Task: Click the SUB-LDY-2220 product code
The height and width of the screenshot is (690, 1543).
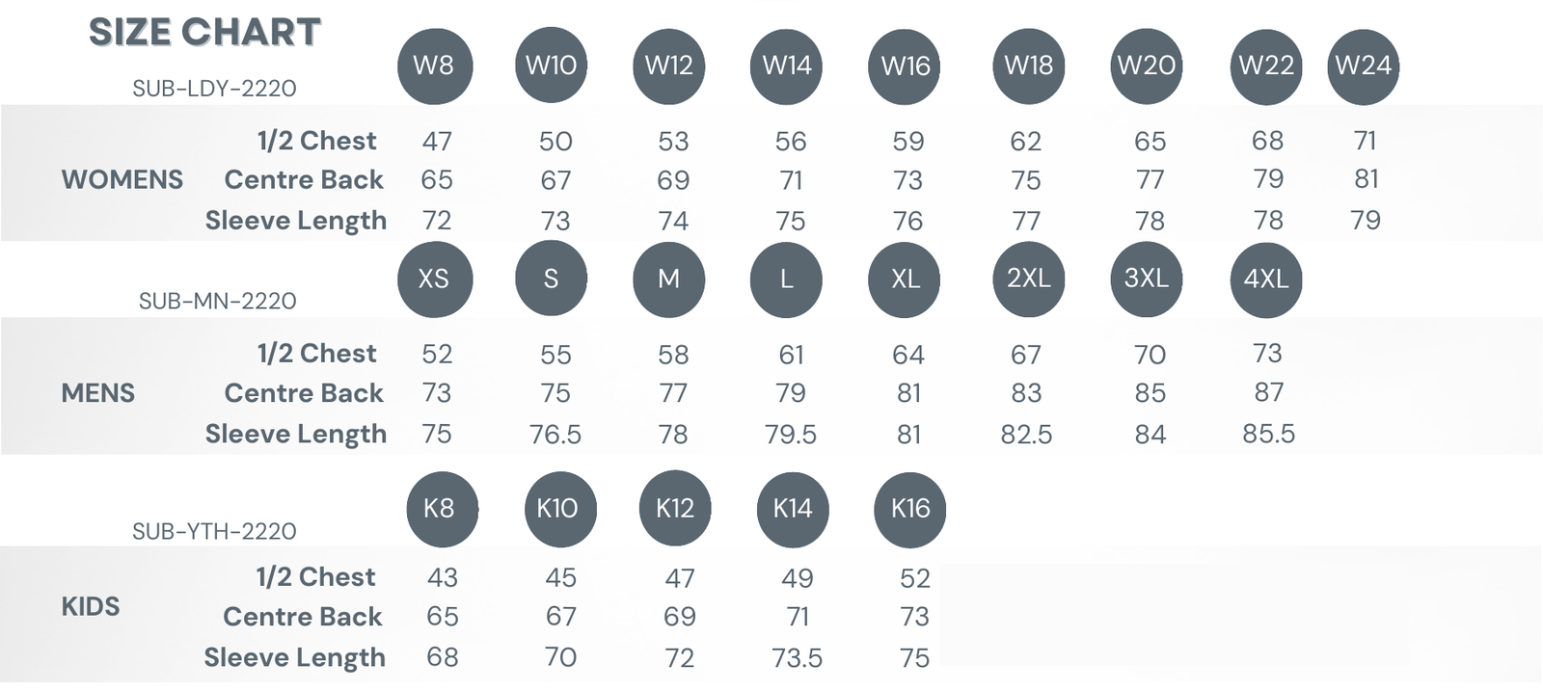Action: click(214, 89)
